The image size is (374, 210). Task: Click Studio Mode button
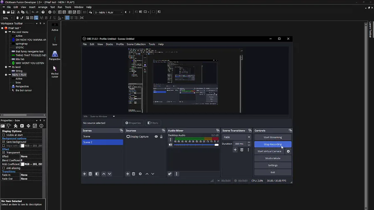273,159
